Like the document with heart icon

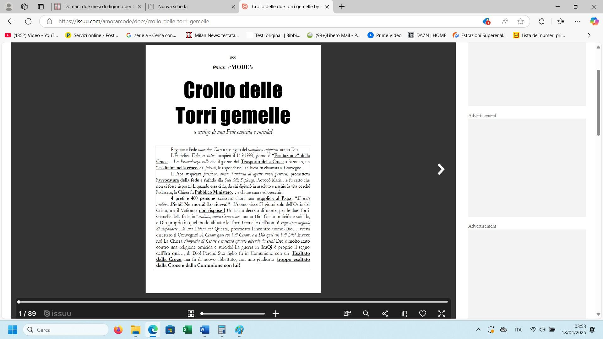point(423,314)
